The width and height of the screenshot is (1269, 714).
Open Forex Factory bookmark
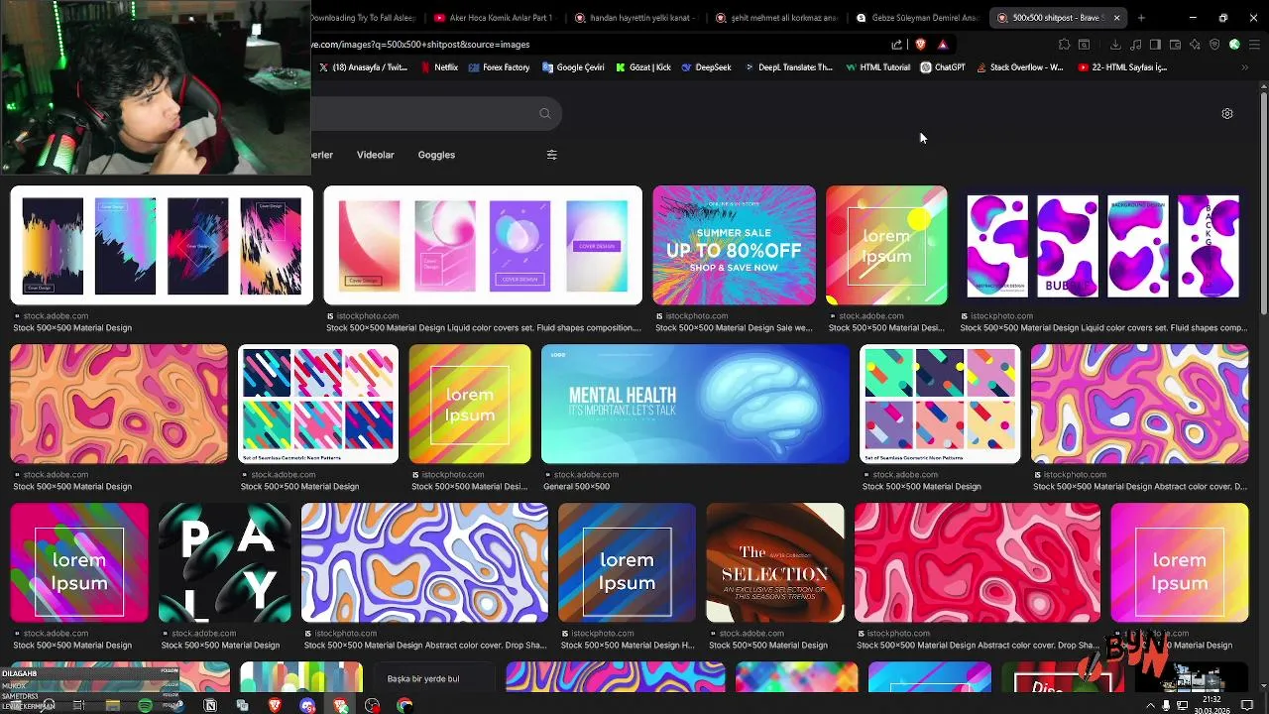point(499,67)
